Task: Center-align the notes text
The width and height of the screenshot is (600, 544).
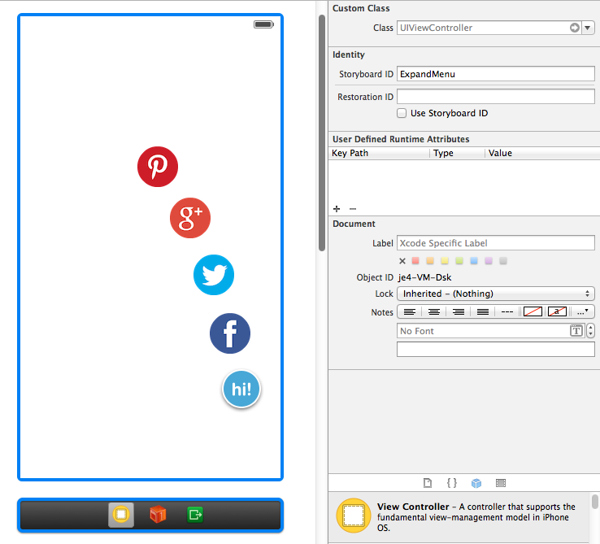Action: pyautogui.click(x=434, y=312)
